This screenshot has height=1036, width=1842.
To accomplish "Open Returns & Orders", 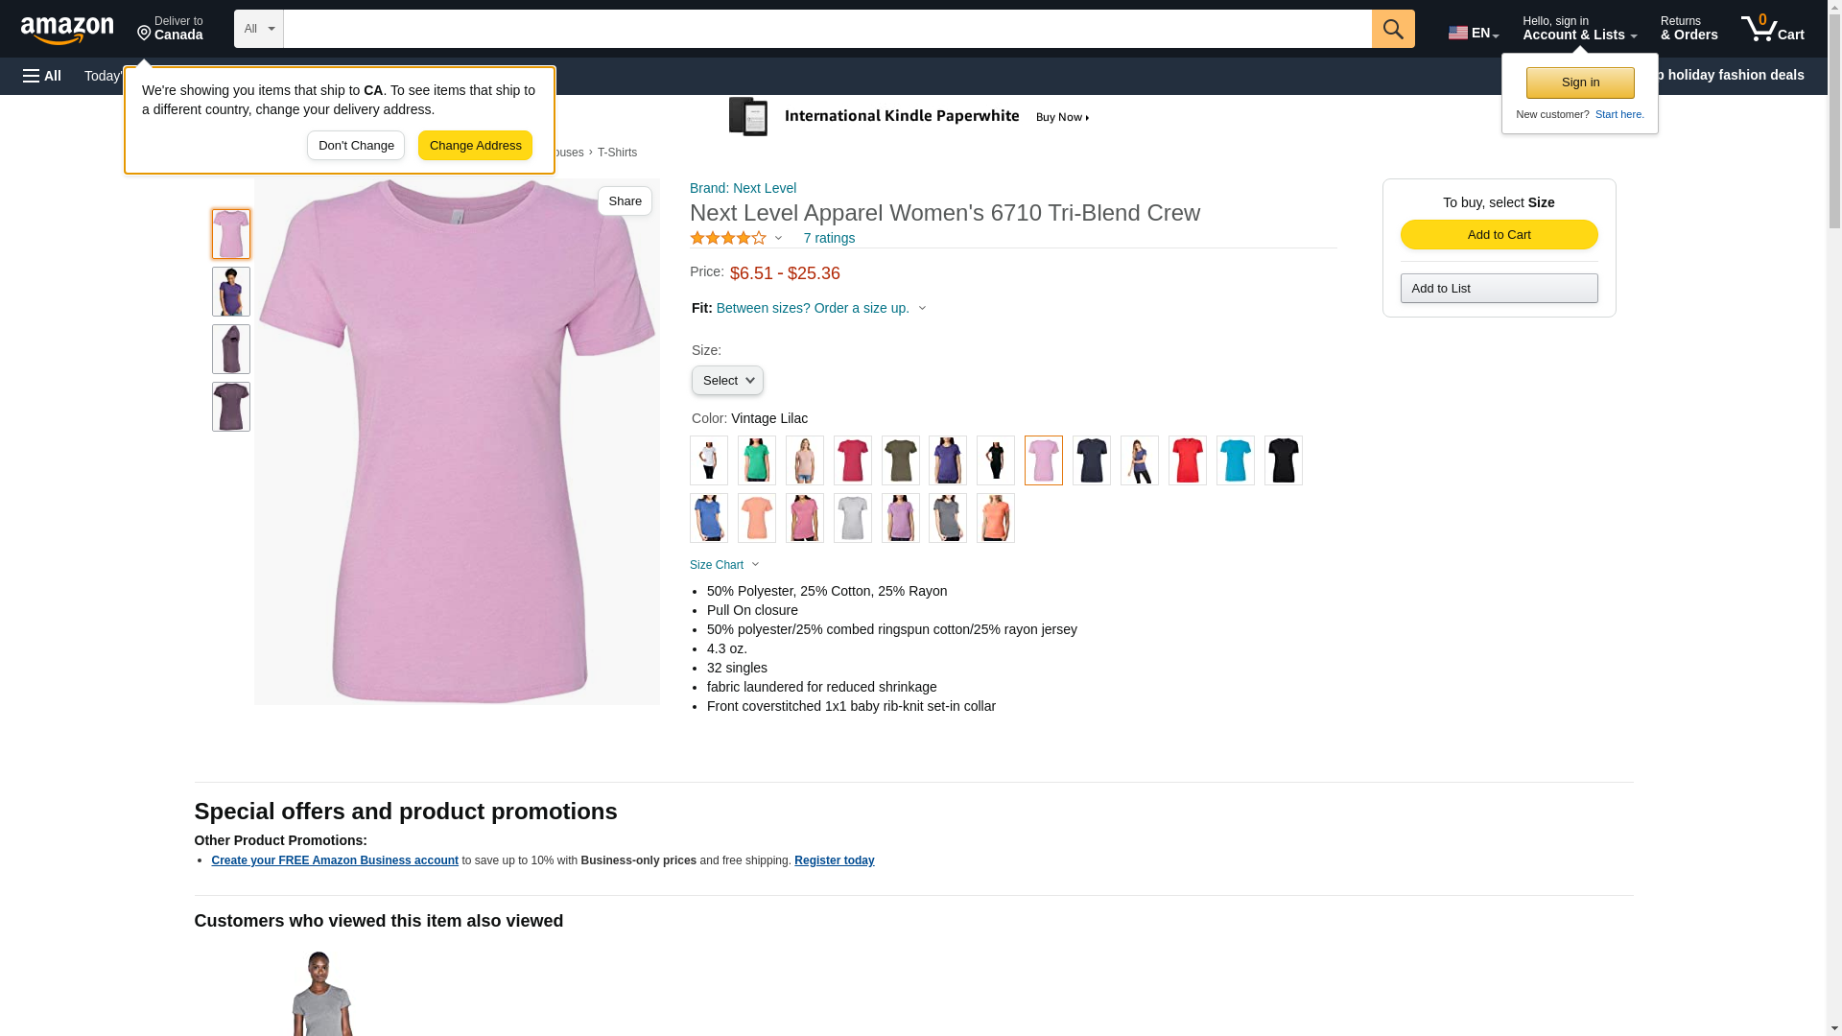I will pyautogui.click(x=1688, y=29).
